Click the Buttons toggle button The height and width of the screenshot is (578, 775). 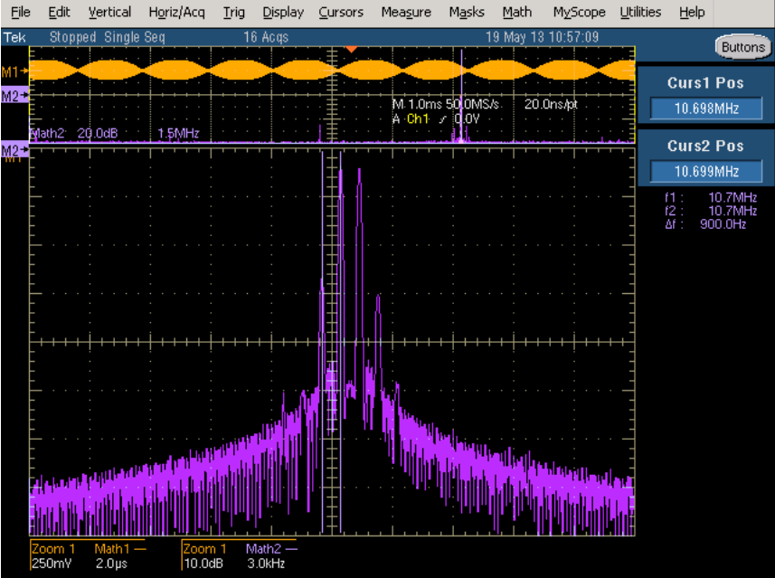click(742, 47)
